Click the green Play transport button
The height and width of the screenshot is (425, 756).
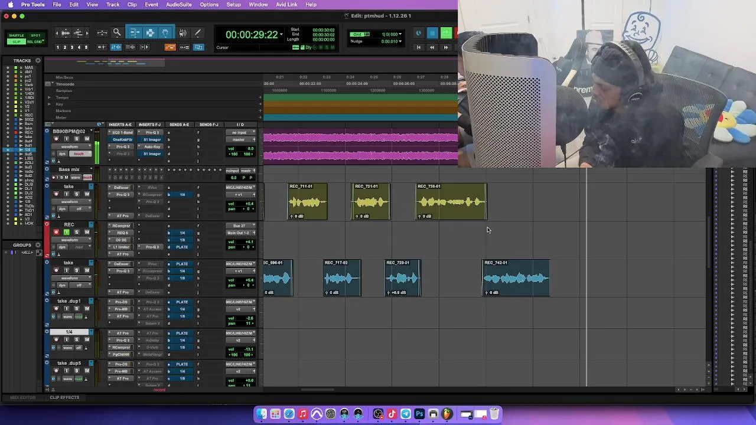click(446, 34)
